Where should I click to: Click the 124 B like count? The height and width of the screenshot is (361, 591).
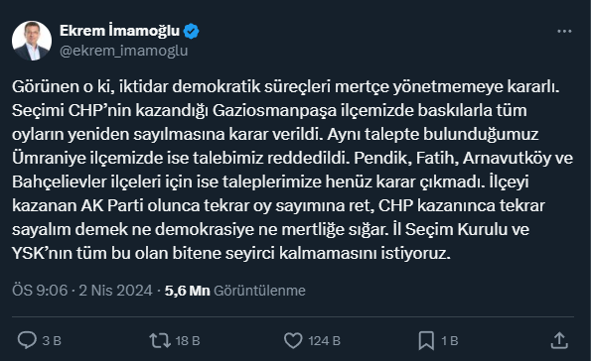(325, 341)
